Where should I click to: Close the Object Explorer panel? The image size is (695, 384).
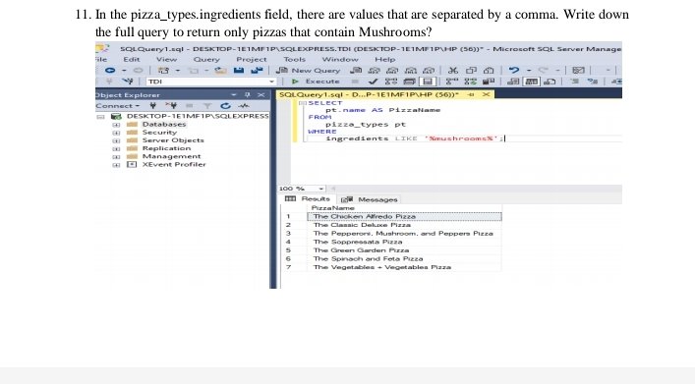261,95
